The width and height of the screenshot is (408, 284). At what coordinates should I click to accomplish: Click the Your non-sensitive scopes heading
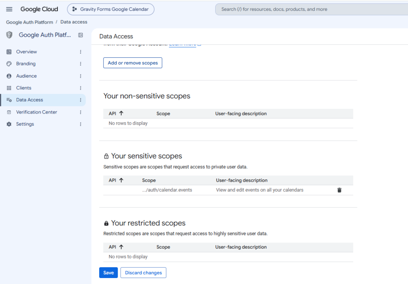(147, 96)
